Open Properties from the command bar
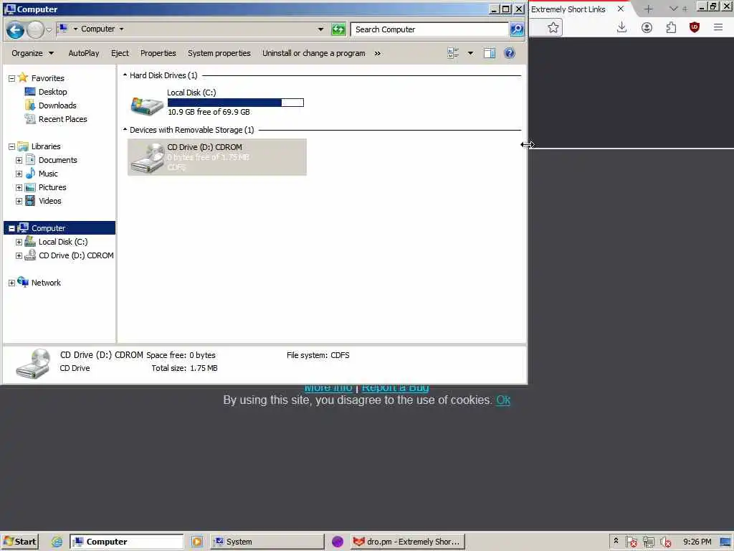734x551 pixels. 158,53
